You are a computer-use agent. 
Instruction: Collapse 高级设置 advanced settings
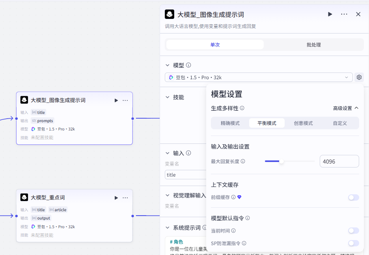(346, 108)
